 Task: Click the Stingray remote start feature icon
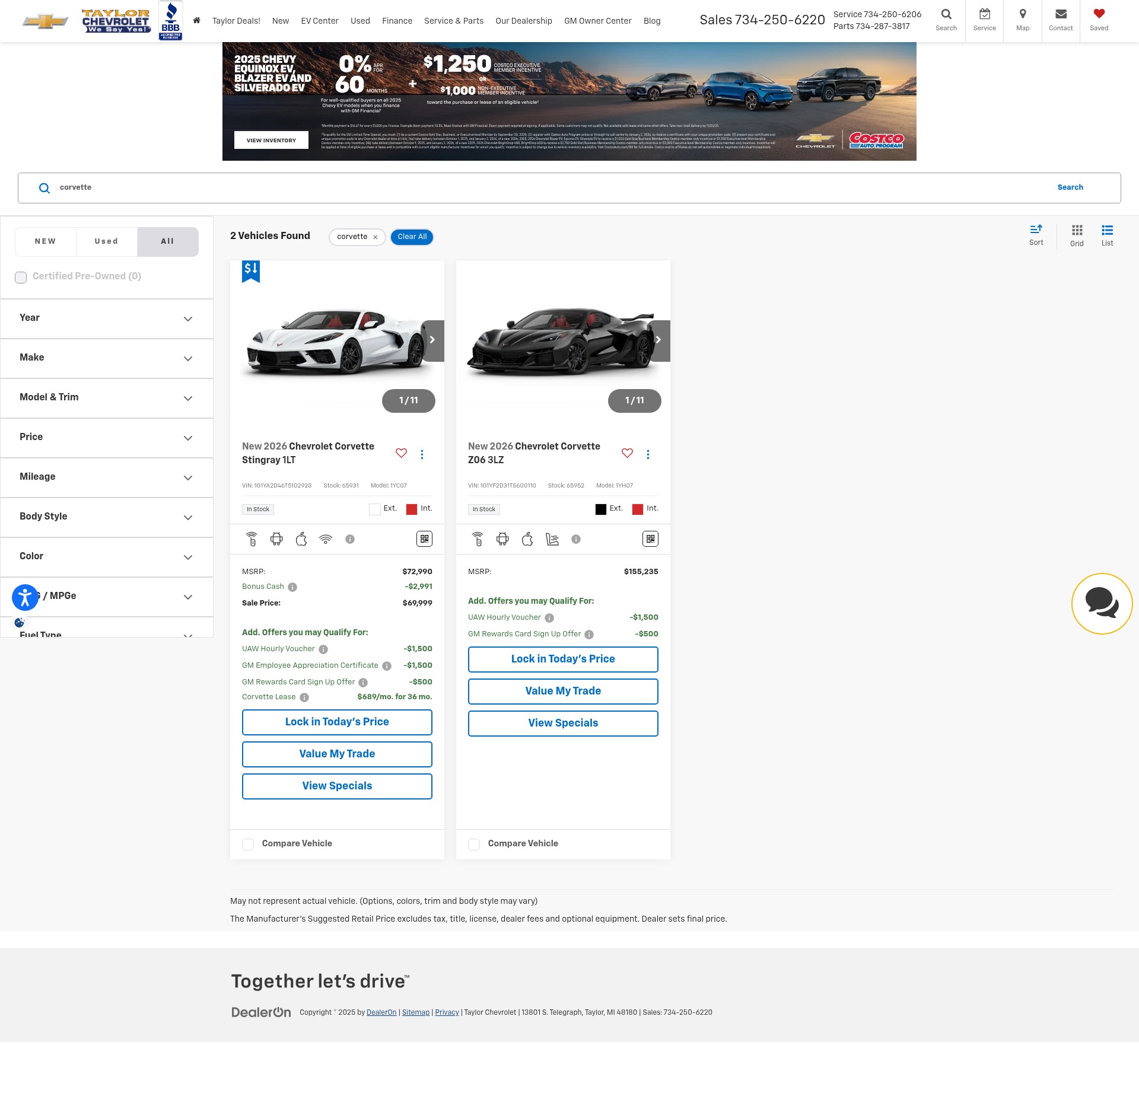tap(252, 539)
